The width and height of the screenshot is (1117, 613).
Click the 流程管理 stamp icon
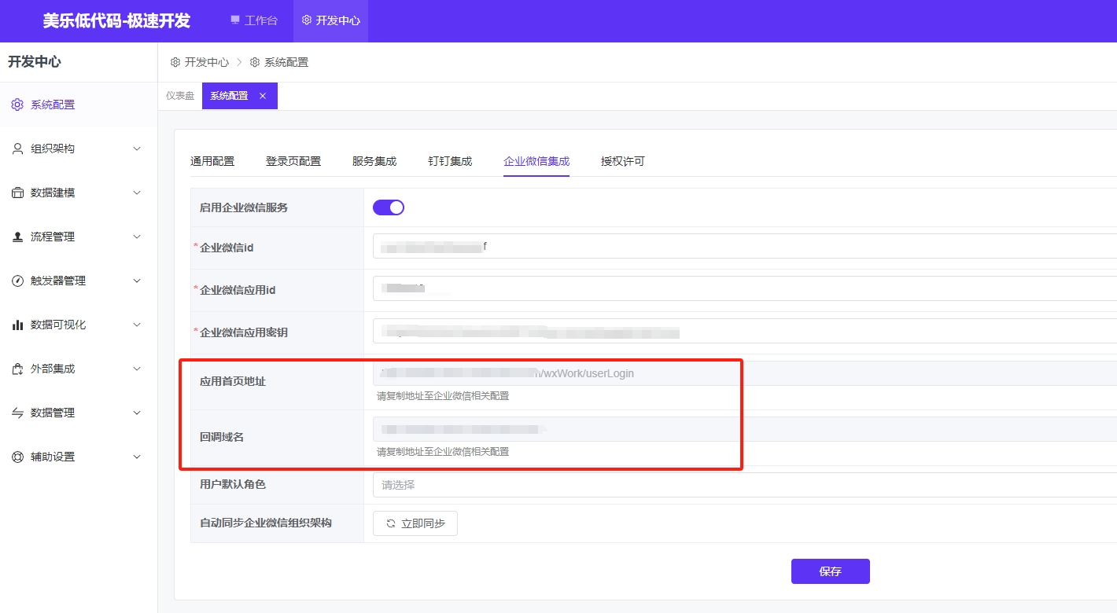point(17,237)
